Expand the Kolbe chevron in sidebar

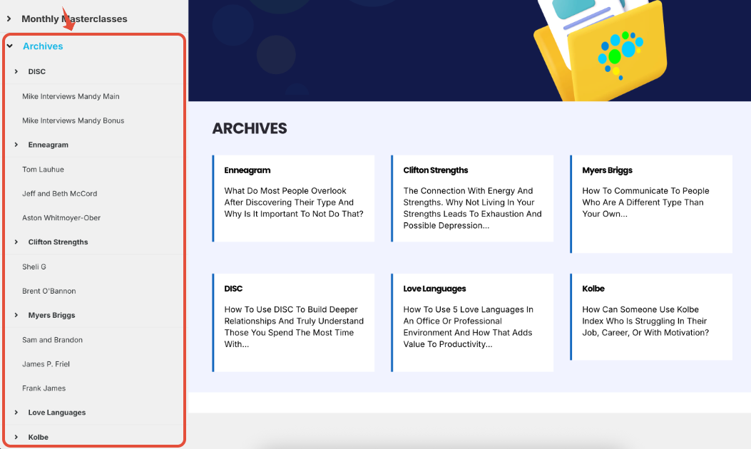16,437
